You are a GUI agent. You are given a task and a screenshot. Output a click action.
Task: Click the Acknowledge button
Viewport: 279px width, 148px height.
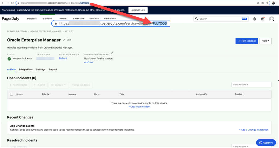click(x=19, y=85)
